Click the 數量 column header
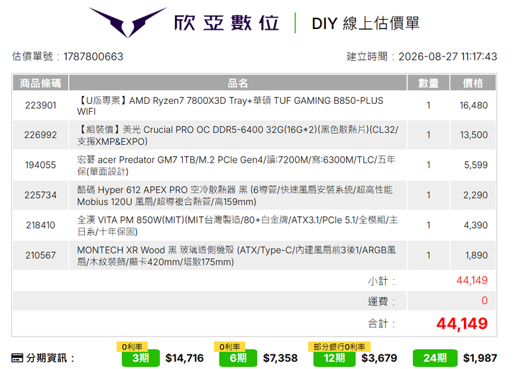Screen dimensions: 517x369 [x=428, y=83]
